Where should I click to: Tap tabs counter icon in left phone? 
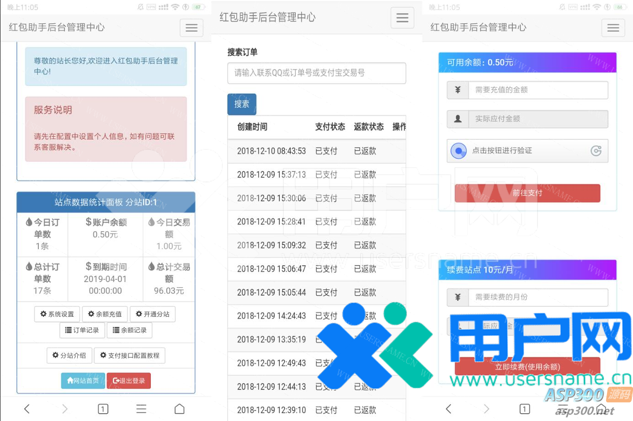(103, 409)
